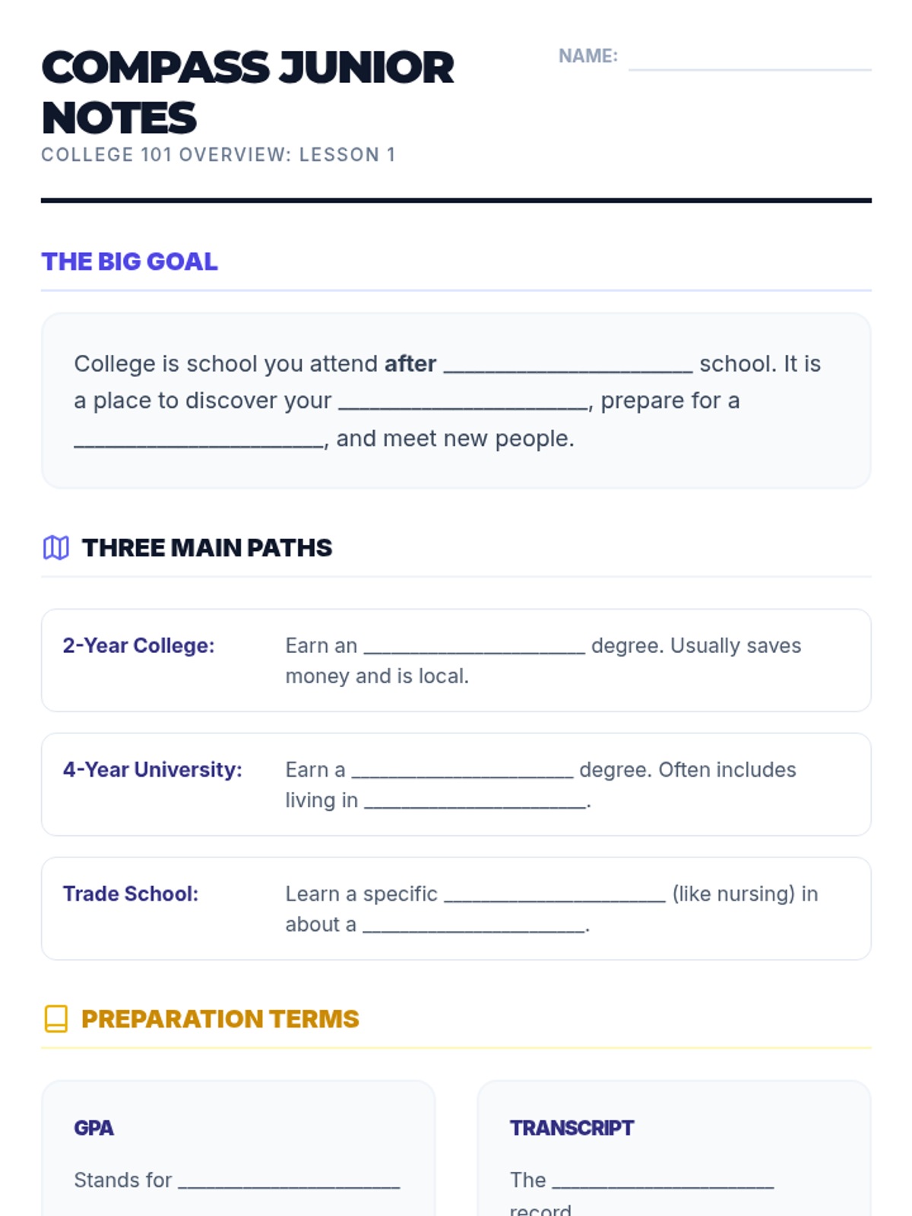Click the blank after 'Earn a' for 4-Year University
The image size is (912, 1216).
pos(462,770)
